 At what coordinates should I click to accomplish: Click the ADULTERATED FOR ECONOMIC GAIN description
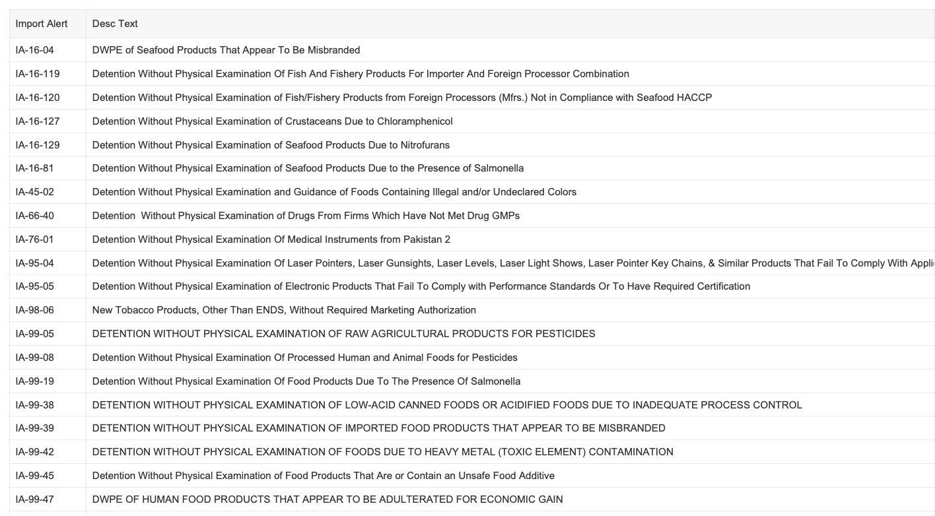(328, 500)
